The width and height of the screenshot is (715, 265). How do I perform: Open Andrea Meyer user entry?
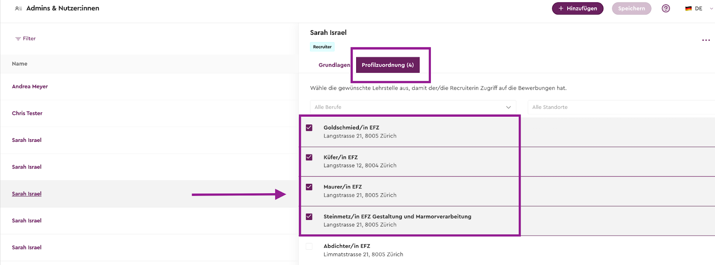pyautogui.click(x=30, y=87)
